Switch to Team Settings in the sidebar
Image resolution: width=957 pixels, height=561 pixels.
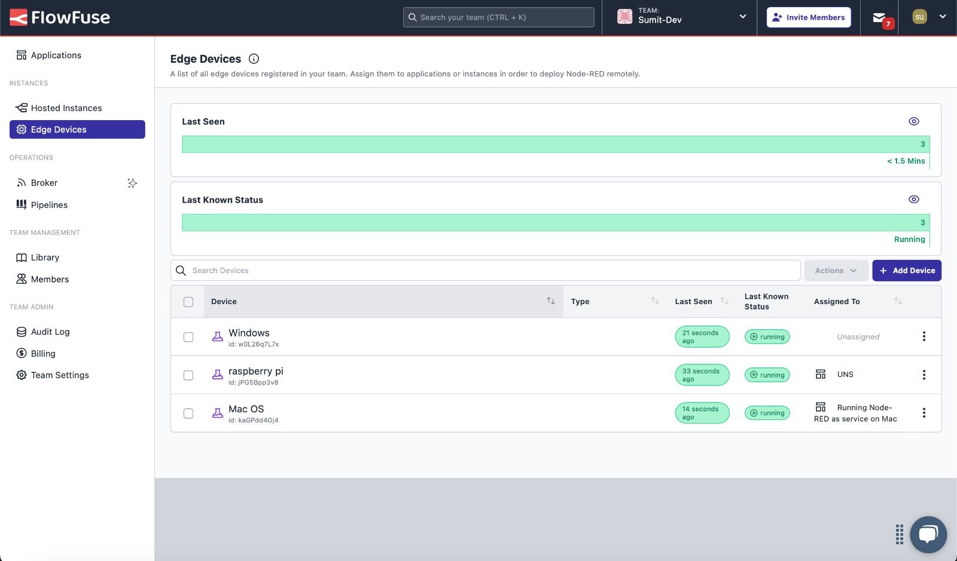60,375
